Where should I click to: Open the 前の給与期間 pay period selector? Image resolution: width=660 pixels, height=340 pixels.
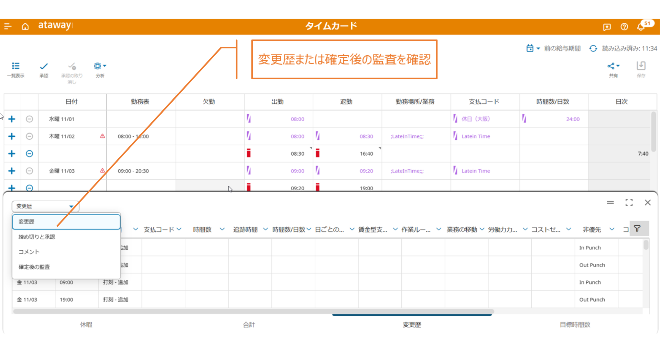[553, 48]
